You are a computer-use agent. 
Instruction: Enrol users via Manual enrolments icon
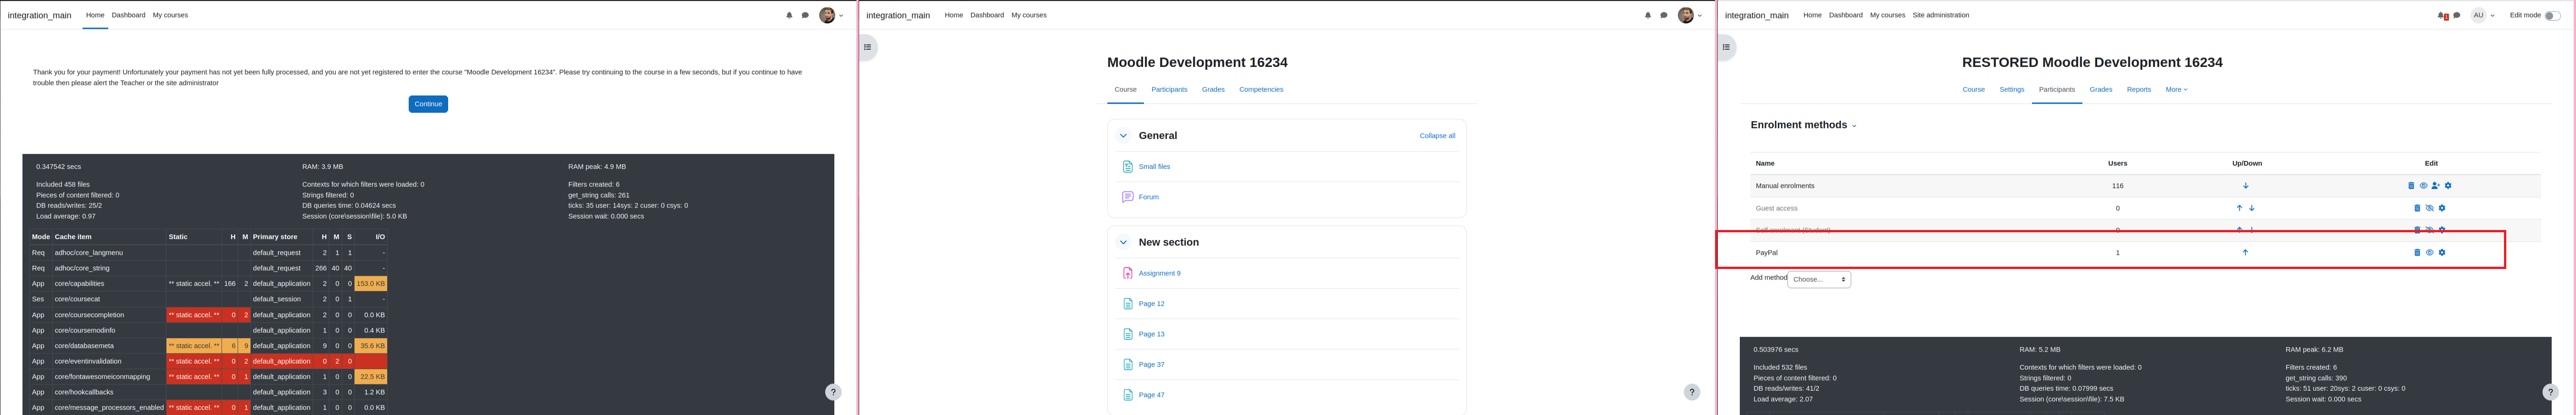[2435, 186]
